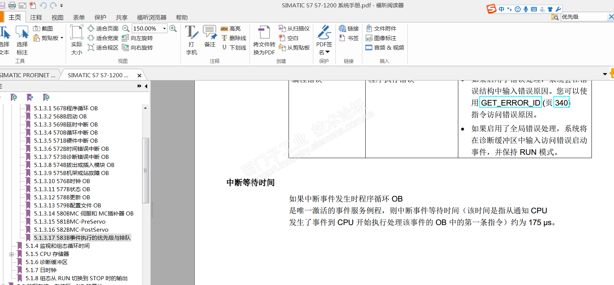614x285 pixels.
Task: Click the email icon in quick access toolbar
Action: coord(23,6)
